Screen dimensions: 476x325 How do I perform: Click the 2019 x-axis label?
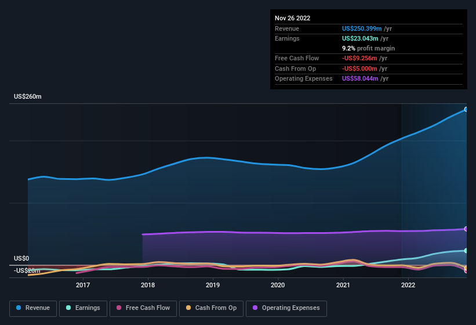click(x=213, y=285)
